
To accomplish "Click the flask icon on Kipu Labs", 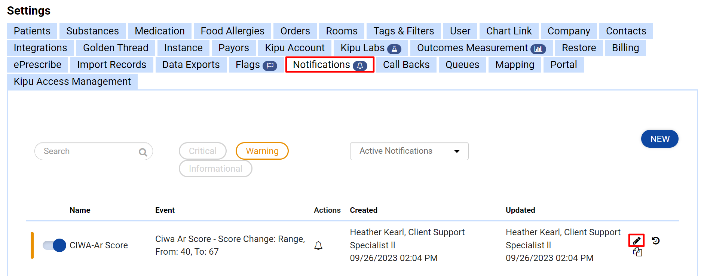I will 394,49.
